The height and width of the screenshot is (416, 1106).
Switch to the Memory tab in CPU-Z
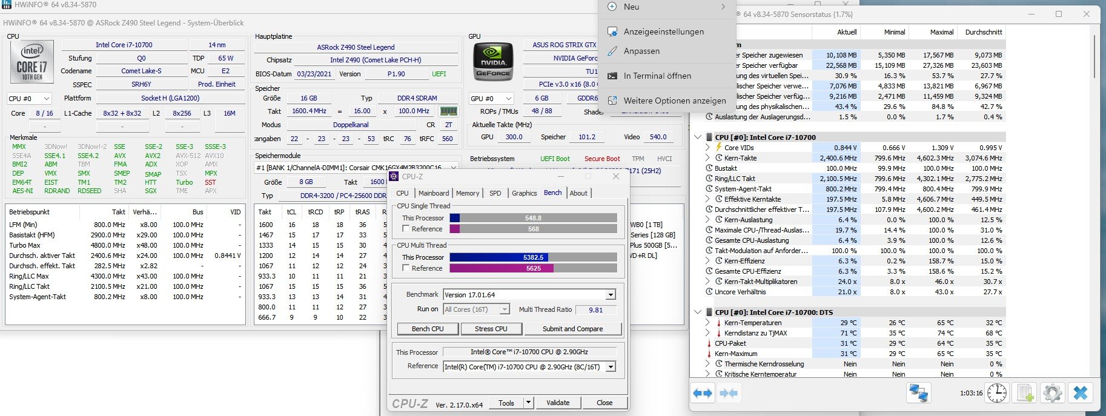click(468, 193)
